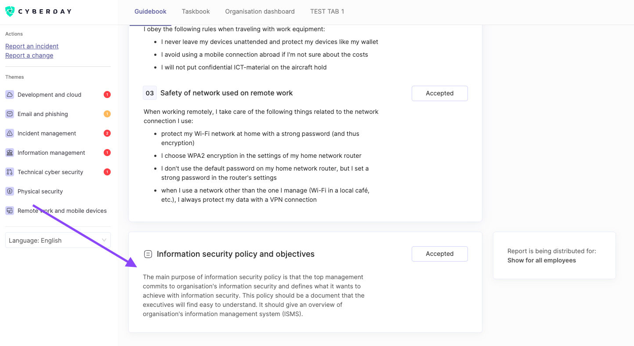Select Development and cloud theme
Viewport: 634px width, 346px height.
[x=58, y=95]
